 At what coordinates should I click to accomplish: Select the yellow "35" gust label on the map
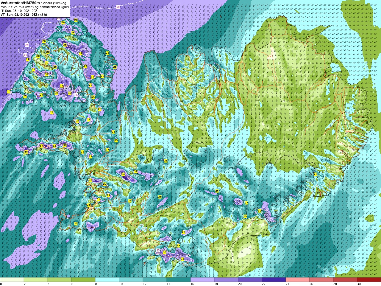[33, 69]
